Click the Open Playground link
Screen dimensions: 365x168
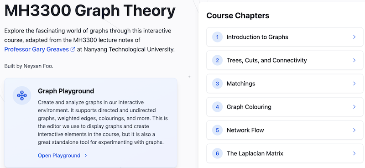click(59, 155)
